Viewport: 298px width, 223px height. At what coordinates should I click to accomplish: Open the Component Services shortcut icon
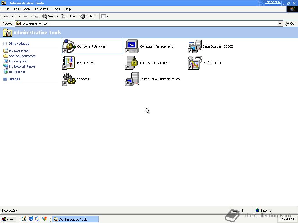[69, 46]
